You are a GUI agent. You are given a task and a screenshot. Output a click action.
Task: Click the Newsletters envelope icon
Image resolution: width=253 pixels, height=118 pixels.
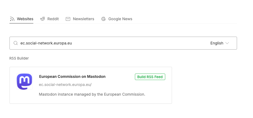pos(68,19)
